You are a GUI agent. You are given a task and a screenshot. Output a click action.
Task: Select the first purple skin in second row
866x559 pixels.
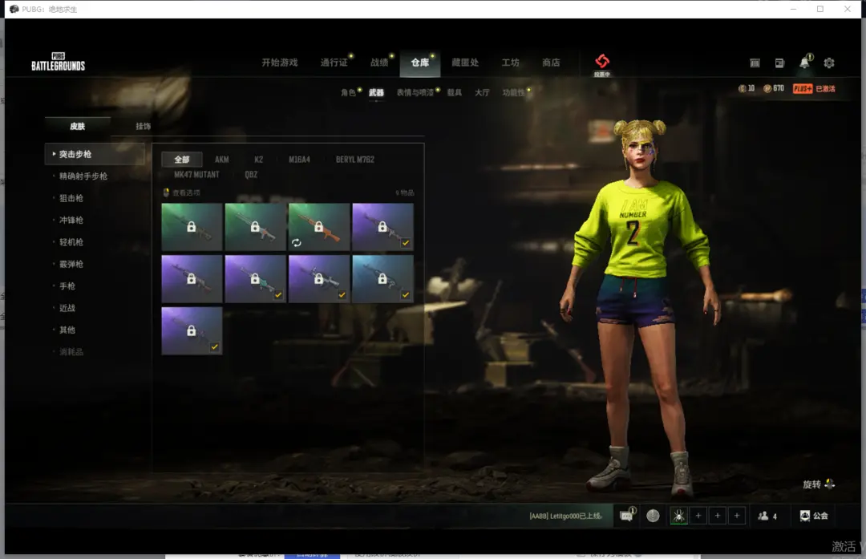[192, 279]
